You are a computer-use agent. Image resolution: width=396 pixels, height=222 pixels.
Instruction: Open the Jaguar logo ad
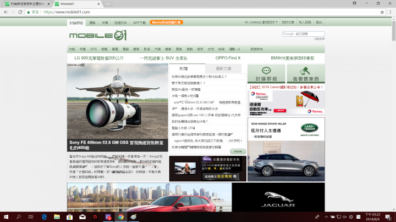278,197
